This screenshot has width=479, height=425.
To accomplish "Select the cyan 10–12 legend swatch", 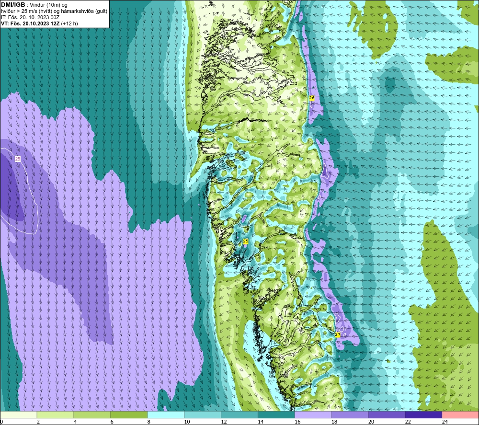I will point(203,415).
